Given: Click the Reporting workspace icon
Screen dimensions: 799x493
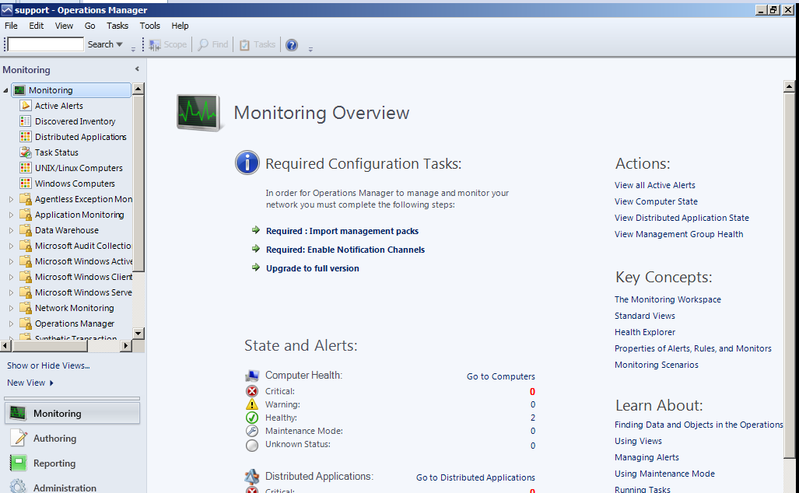Looking at the screenshot, I should tap(19, 463).
